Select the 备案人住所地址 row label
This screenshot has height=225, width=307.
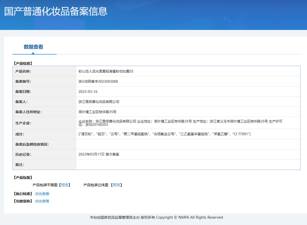pos(28,112)
